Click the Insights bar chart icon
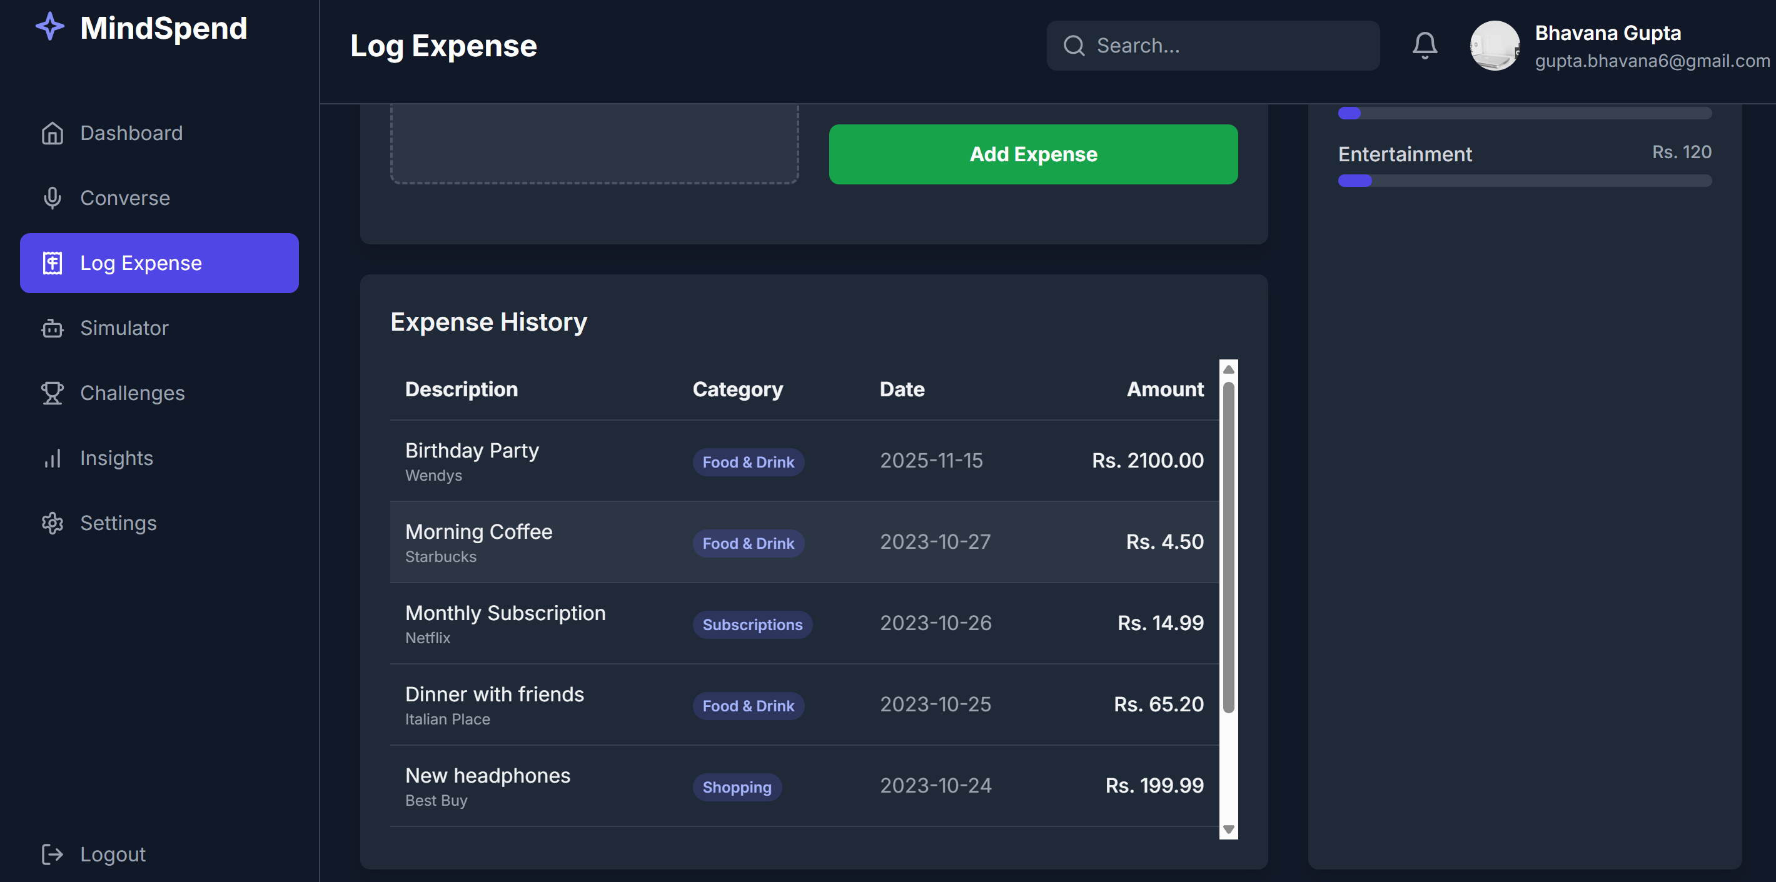Image resolution: width=1776 pixels, height=882 pixels. click(x=53, y=458)
